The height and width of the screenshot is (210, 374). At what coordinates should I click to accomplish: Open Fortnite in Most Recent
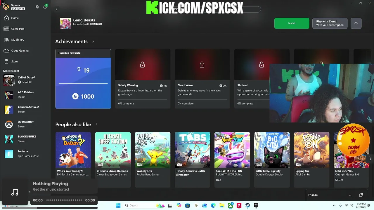pos(25,154)
